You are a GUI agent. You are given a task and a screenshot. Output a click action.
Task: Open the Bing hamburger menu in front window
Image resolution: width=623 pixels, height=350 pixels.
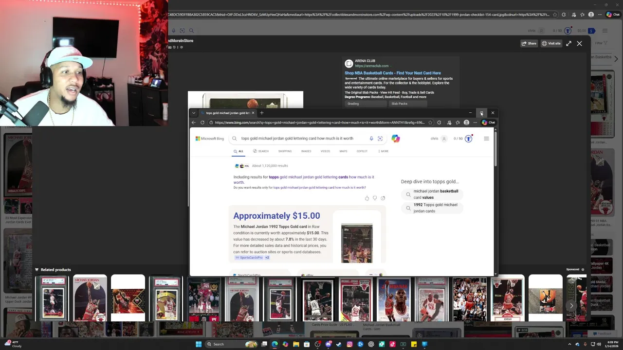pos(486,139)
